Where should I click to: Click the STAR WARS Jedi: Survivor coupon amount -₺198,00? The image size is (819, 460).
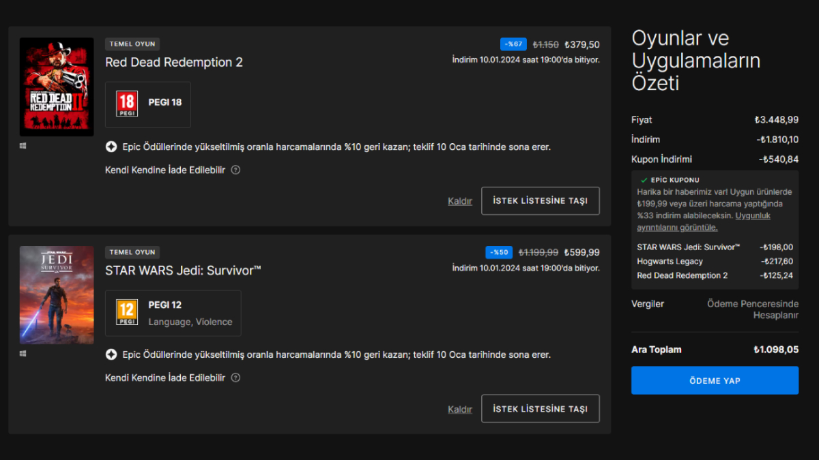pos(777,247)
